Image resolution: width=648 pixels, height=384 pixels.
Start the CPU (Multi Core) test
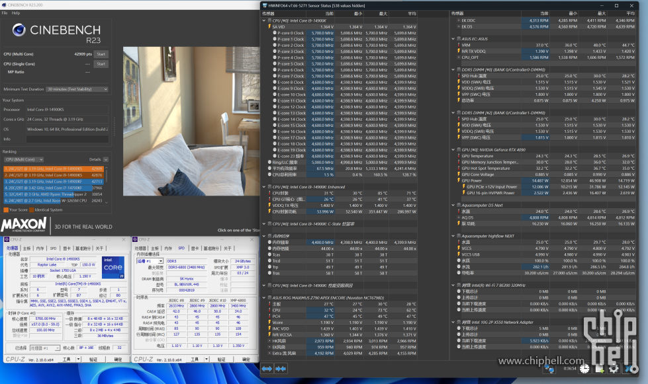(x=101, y=54)
